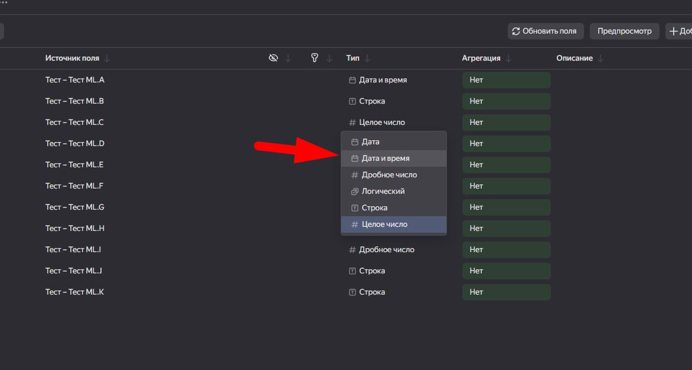
Task: Open type dropdown for Тест ML.A row
Action: tap(378, 80)
